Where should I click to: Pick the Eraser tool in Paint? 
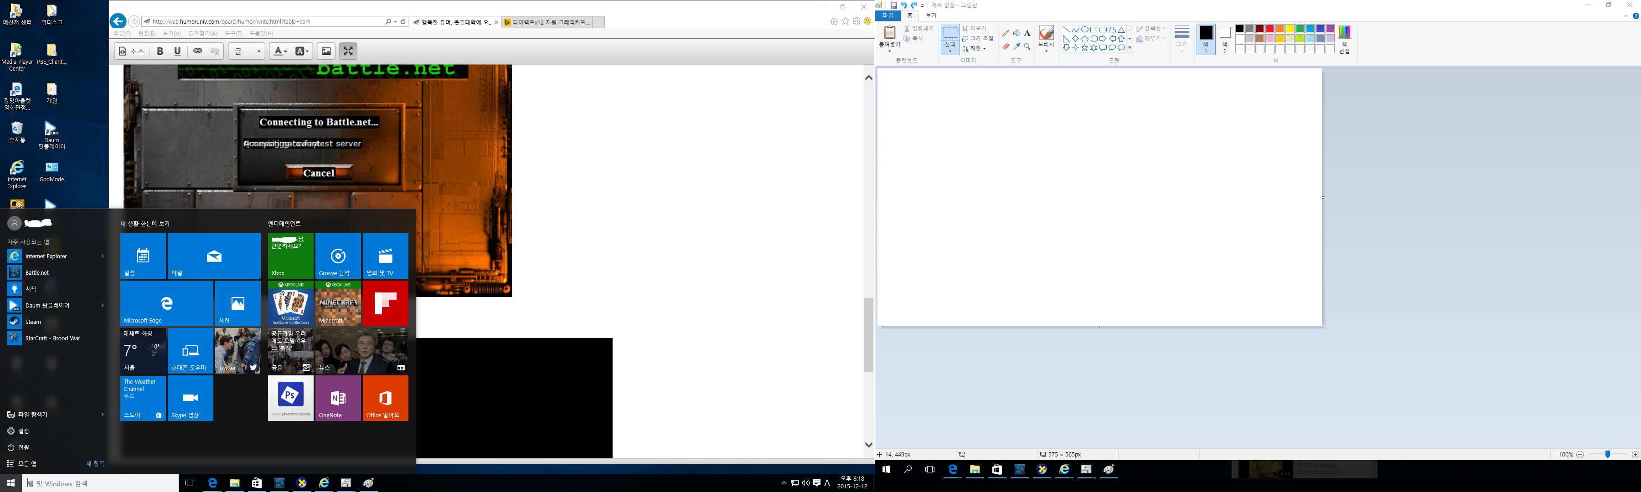[x=1006, y=46]
